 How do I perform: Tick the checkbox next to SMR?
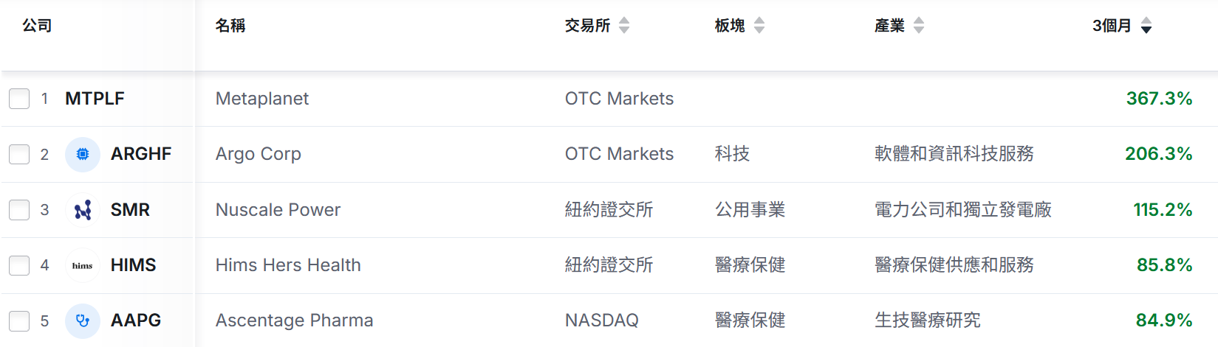19,210
